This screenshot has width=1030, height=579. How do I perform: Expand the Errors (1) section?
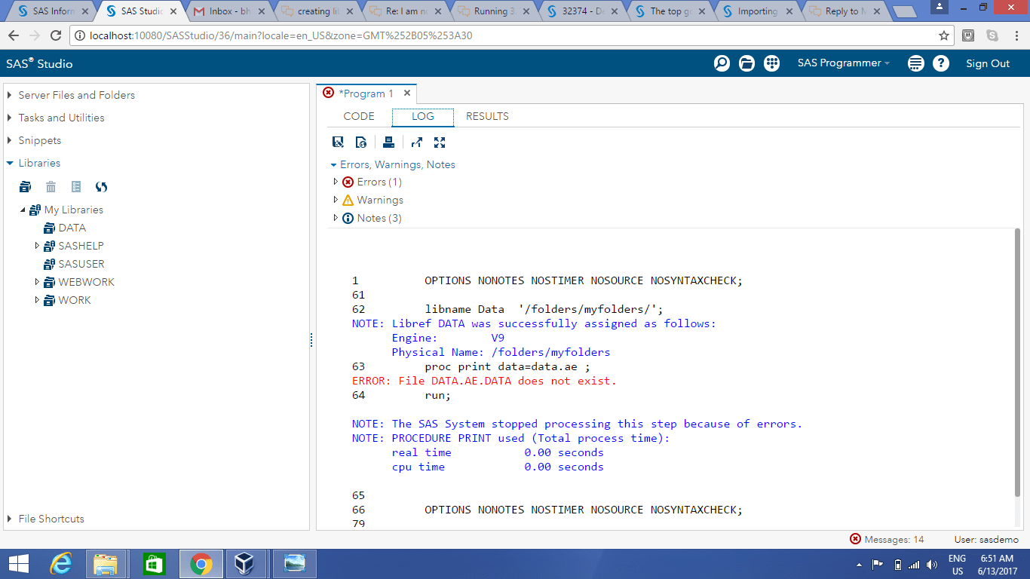[x=336, y=182]
